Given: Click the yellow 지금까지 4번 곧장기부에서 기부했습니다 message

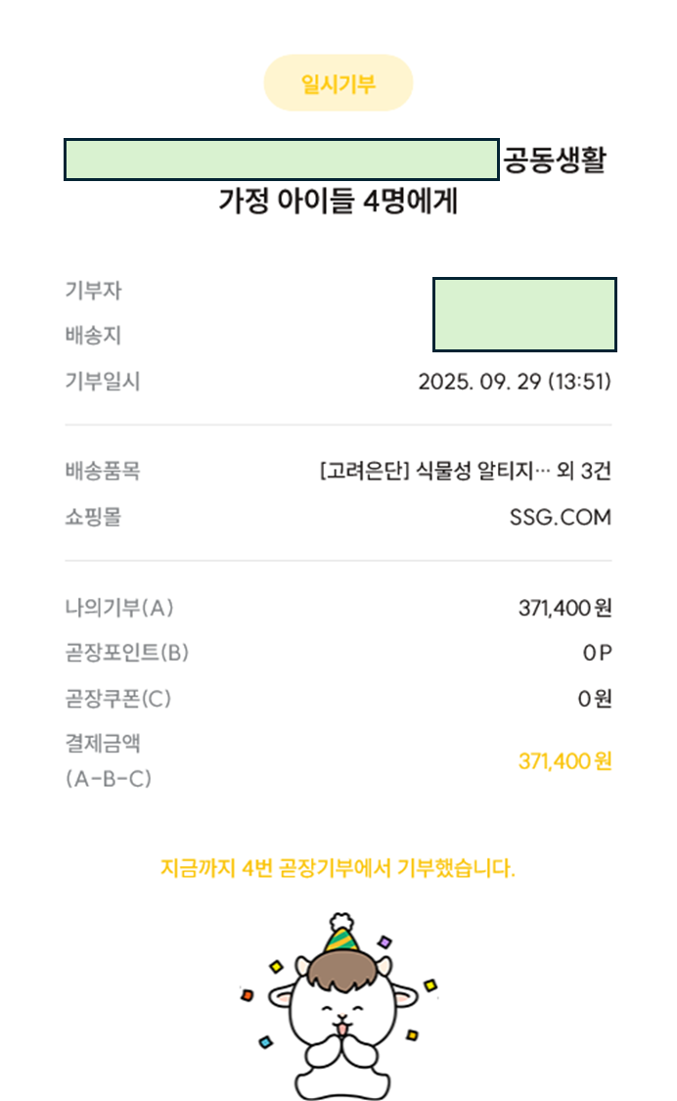Looking at the screenshot, I should pos(338,868).
